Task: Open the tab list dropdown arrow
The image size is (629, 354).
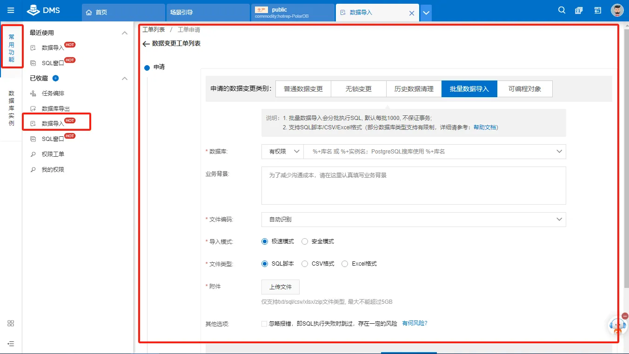Action: 426,13
